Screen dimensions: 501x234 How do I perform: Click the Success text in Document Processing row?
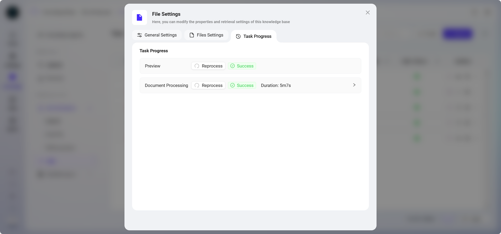click(245, 86)
